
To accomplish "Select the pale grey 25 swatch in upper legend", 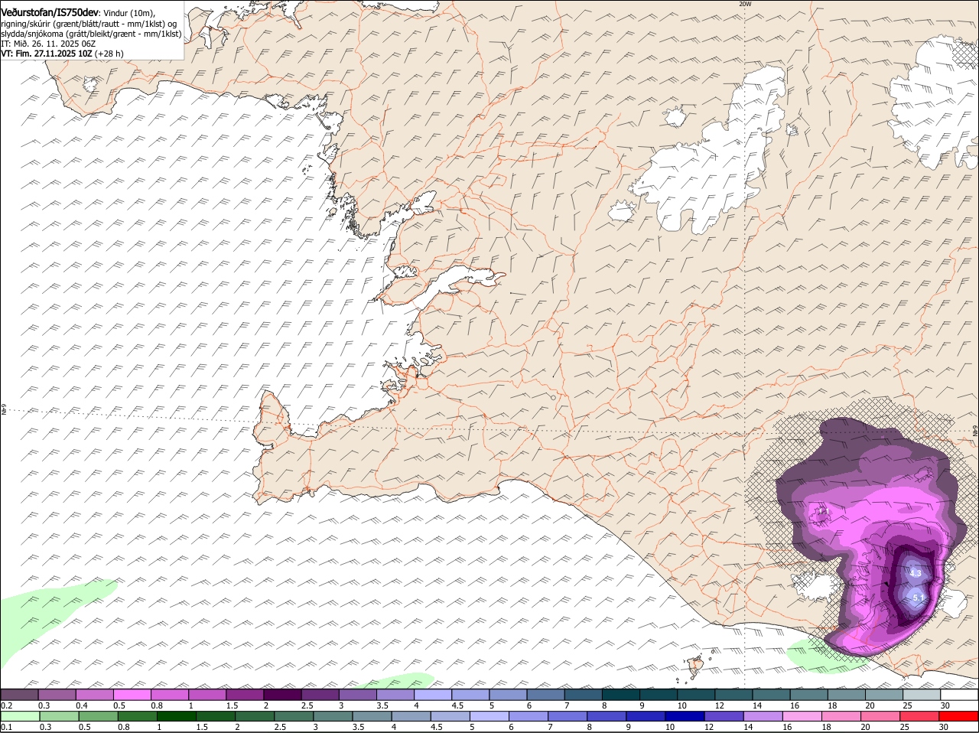I will [x=922, y=695].
